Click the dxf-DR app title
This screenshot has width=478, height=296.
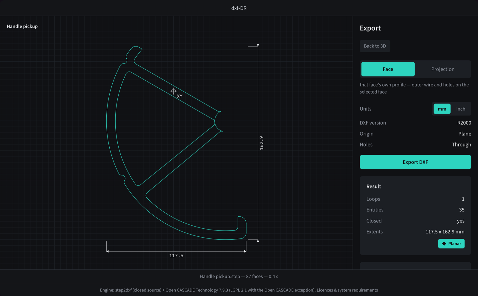(239, 8)
